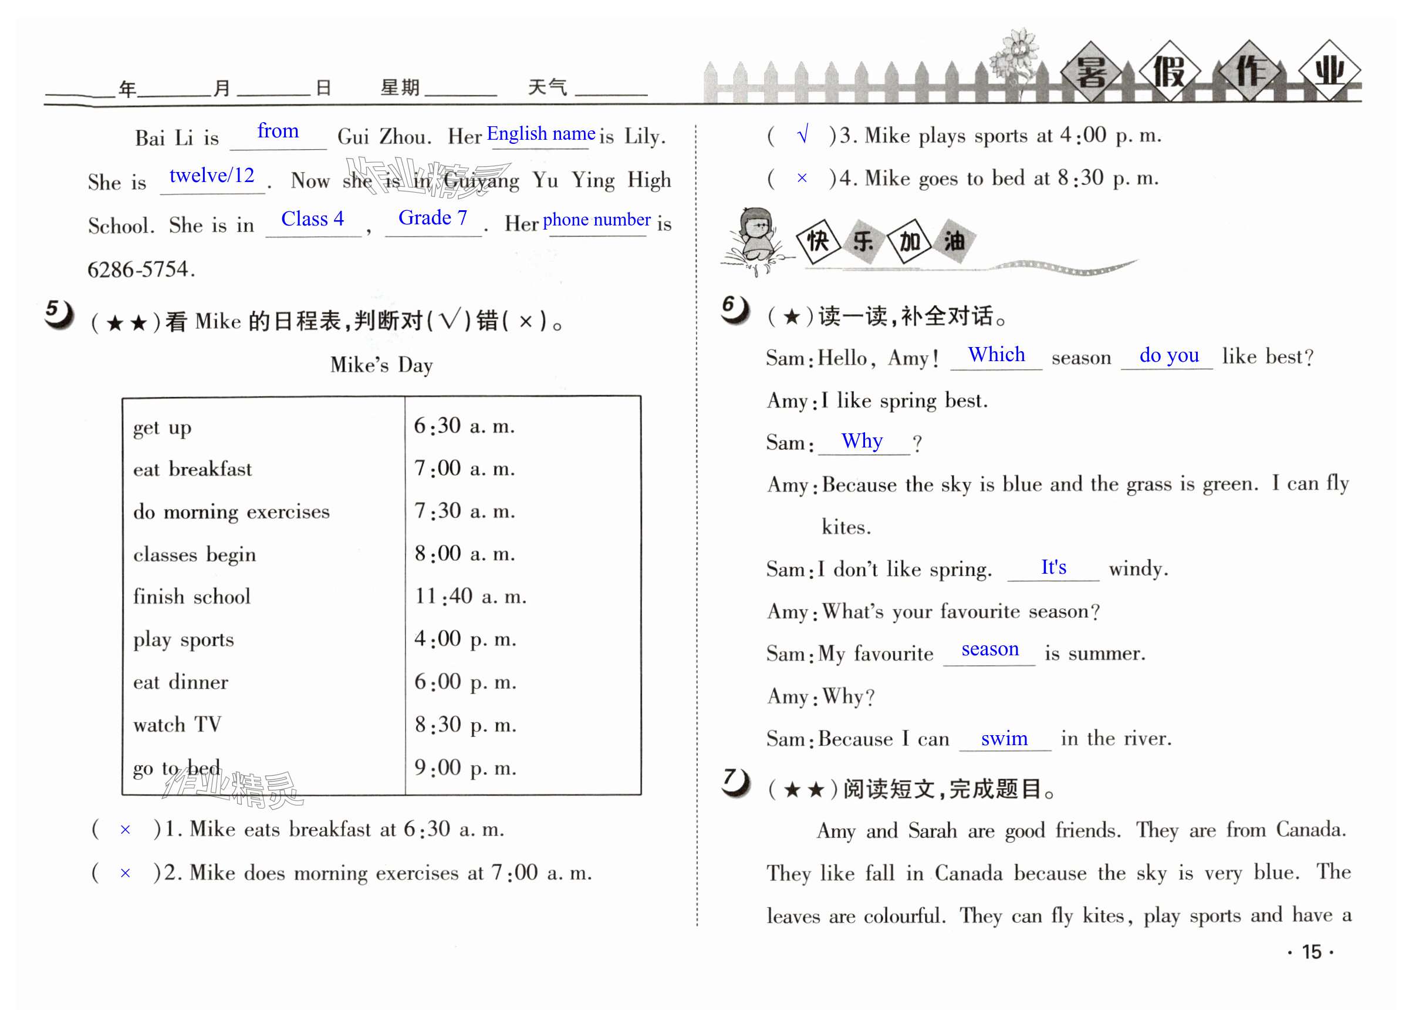The height and width of the screenshot is (1027, 1412).
Task: Click the 'Mike's Day' table title
Action: [381, 365]
